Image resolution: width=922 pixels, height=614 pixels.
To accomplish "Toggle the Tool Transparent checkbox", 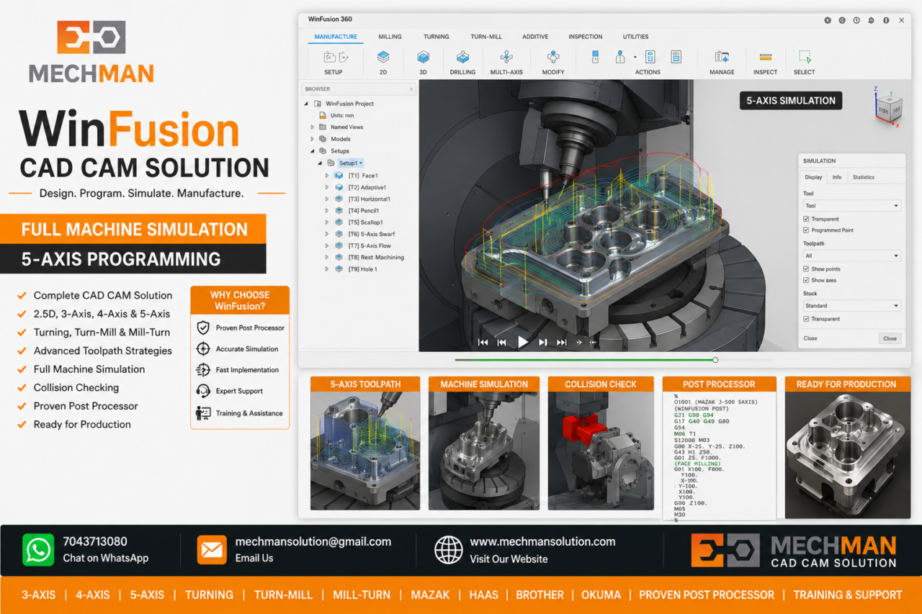I will [x=806, y=219].
